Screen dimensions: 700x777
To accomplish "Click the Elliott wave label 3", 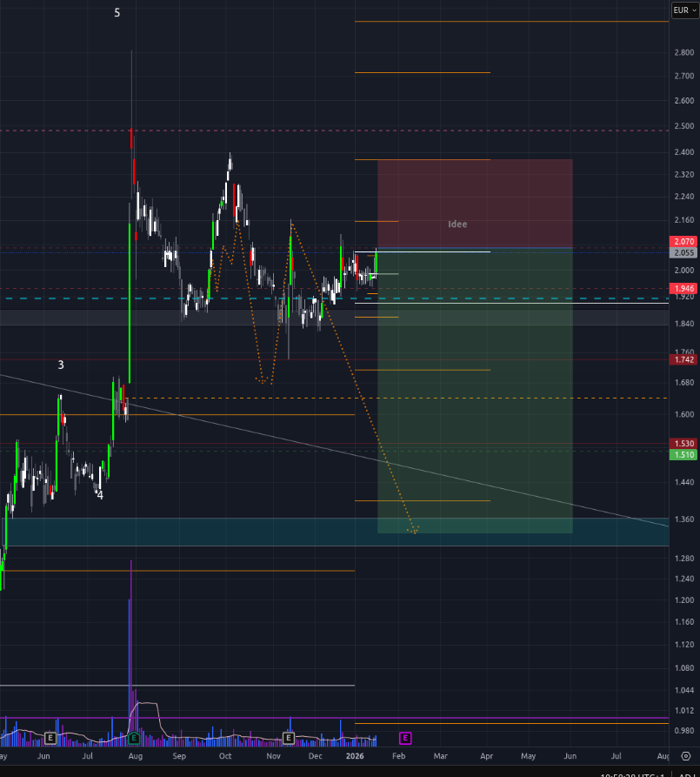I will [61, 365].
